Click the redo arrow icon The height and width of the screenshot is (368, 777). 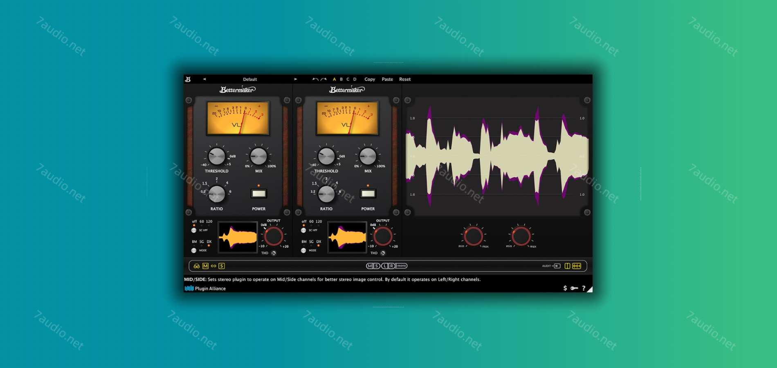click(323, 79)
